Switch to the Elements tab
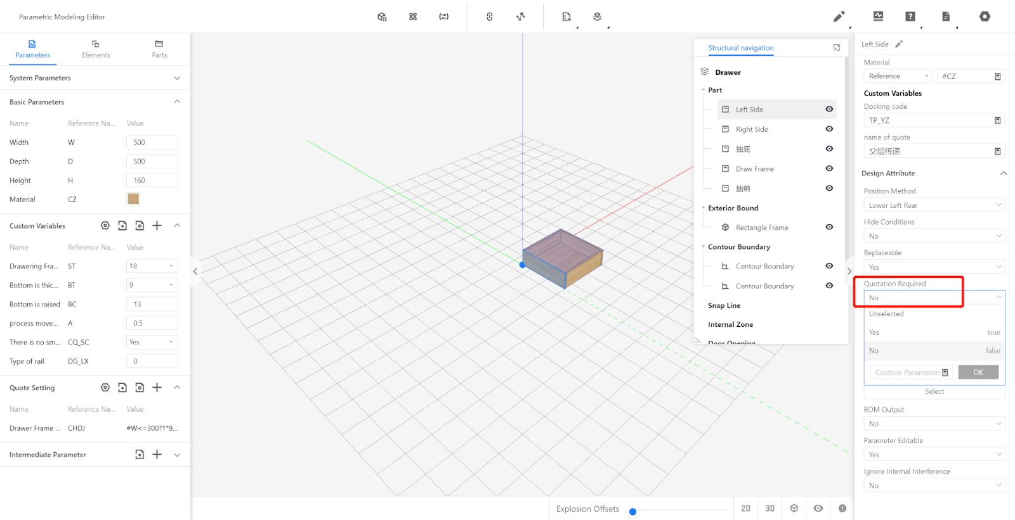This screenshot has width=1015, height=520. tap(96, 49)
